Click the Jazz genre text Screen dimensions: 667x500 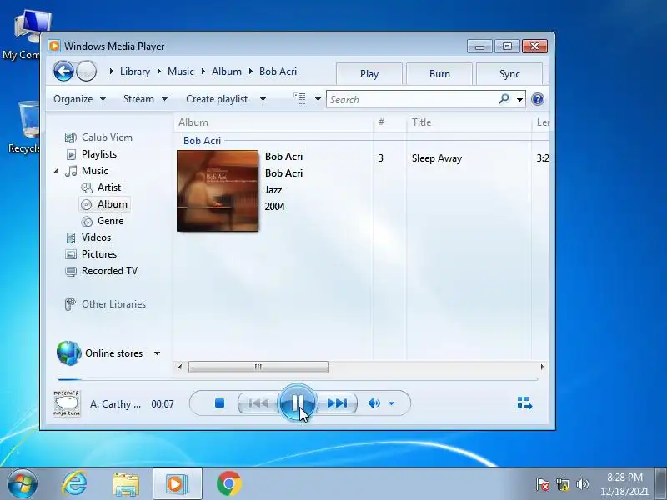[x=273, y=190]
